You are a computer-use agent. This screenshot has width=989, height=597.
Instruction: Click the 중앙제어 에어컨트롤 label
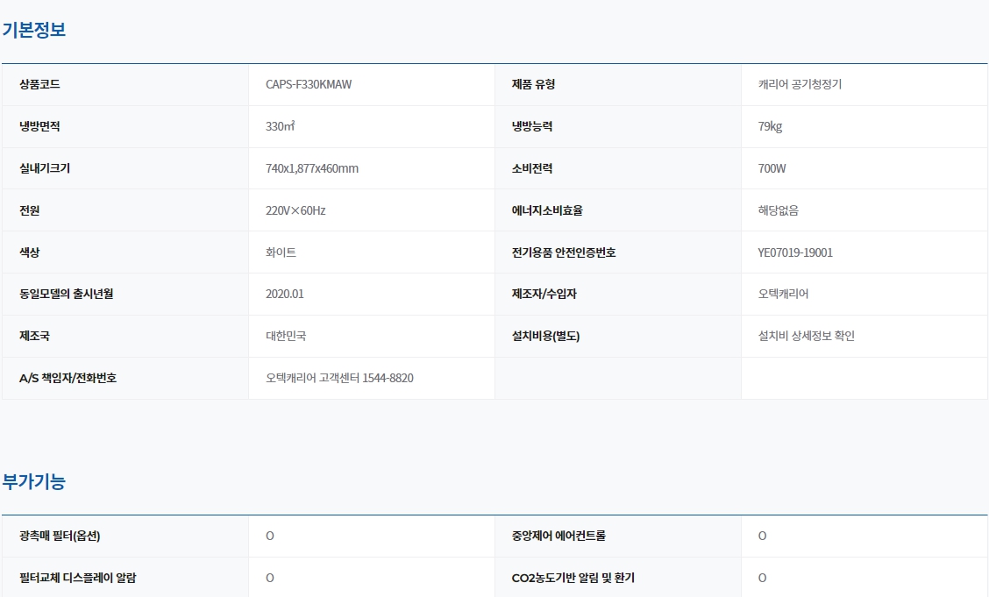[x=571, y=536]
